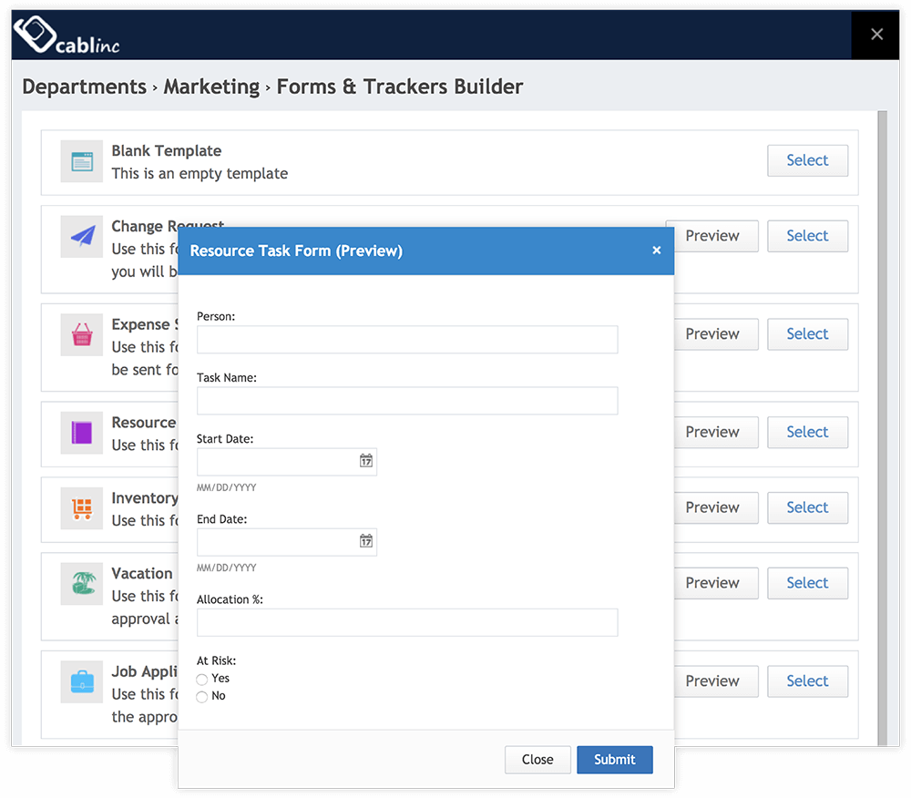Preview the Change Request template
Viewport: 911px width, 798px height.
pos(716,236)
